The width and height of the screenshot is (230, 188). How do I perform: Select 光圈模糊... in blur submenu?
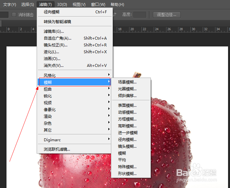131,89
